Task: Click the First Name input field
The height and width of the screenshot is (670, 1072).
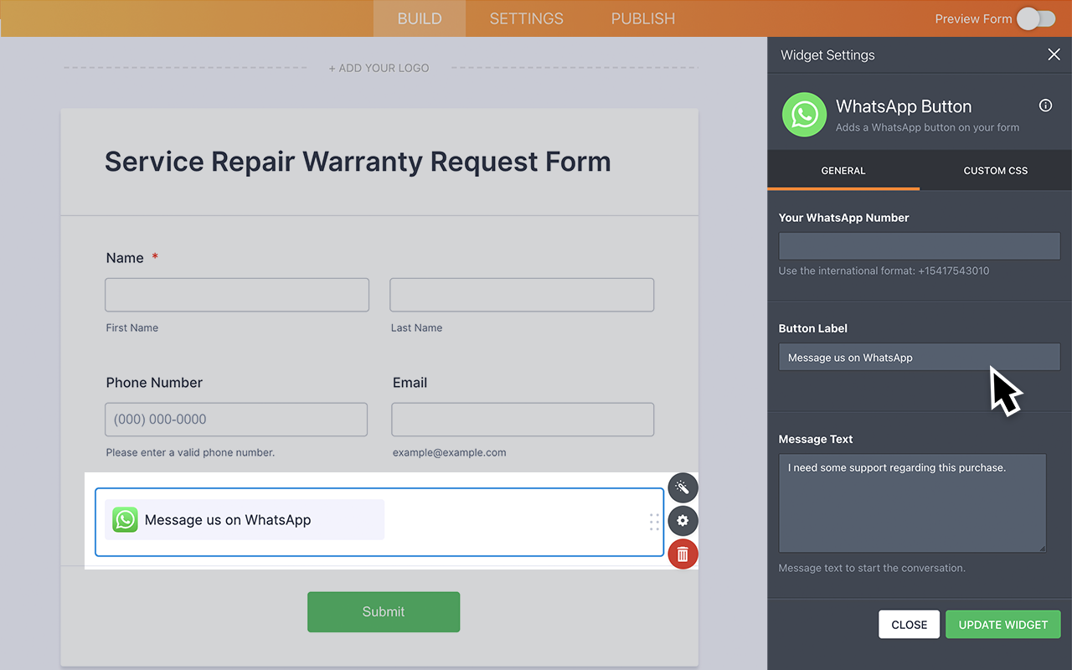Action: [237, 295]
